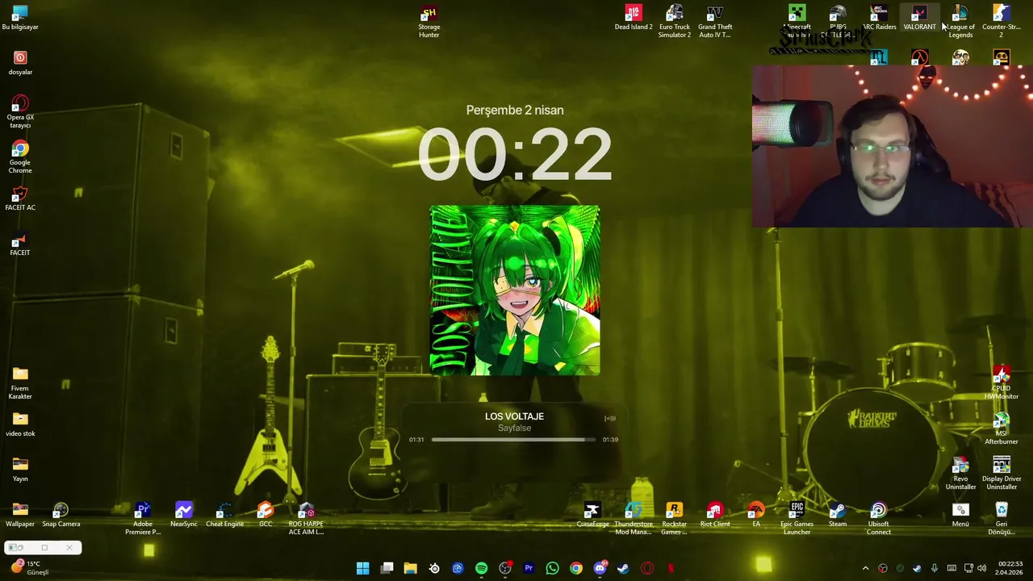
Task: Open the CurseForge shortcut
Action: tap(592, 515)
